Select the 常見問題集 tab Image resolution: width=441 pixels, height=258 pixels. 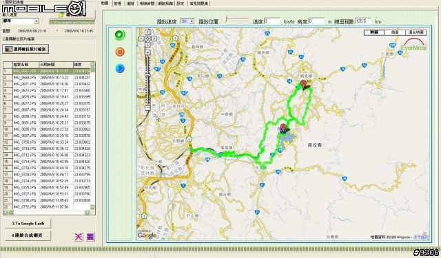[199, 3]
